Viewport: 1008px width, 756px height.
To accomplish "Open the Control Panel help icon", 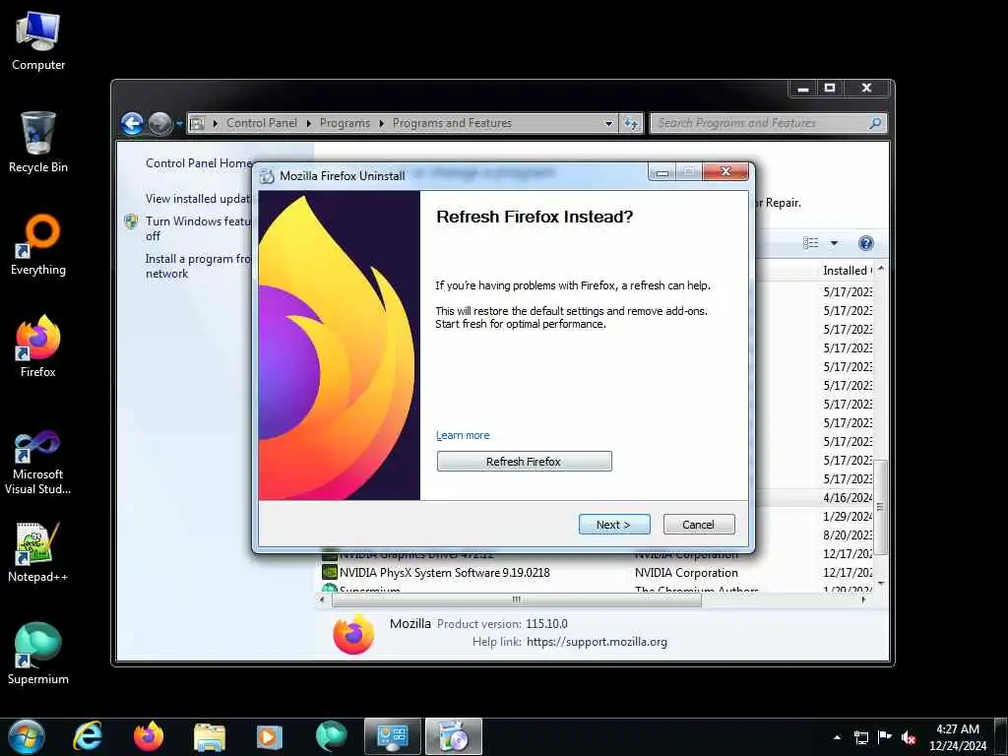I will point(866,243).
